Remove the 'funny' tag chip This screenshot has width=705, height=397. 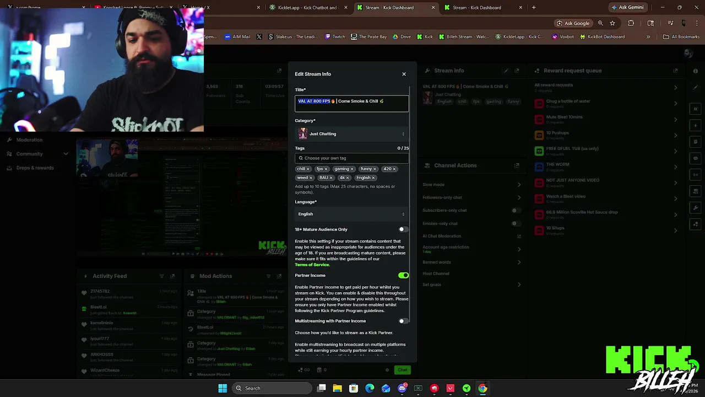click(x=375, y=169)
